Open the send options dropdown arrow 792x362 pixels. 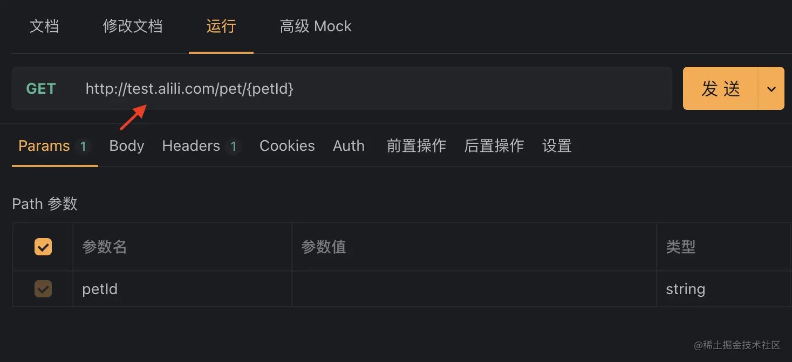pyautogui.click(x=770, y=88)
